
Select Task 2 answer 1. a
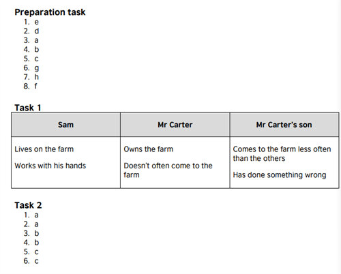[x=31, y=215]
